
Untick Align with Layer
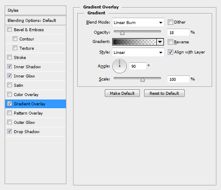(x=170, y=52)
